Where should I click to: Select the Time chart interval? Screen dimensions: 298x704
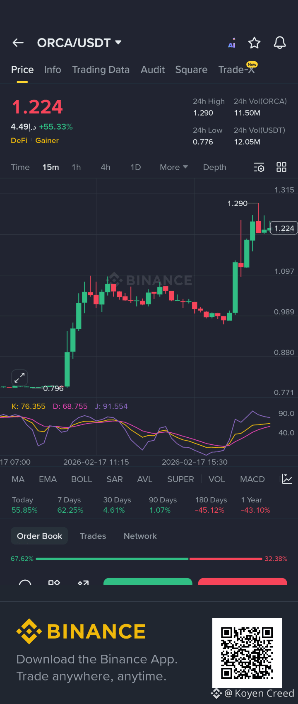pyautogui.click(x=20, y=167)
